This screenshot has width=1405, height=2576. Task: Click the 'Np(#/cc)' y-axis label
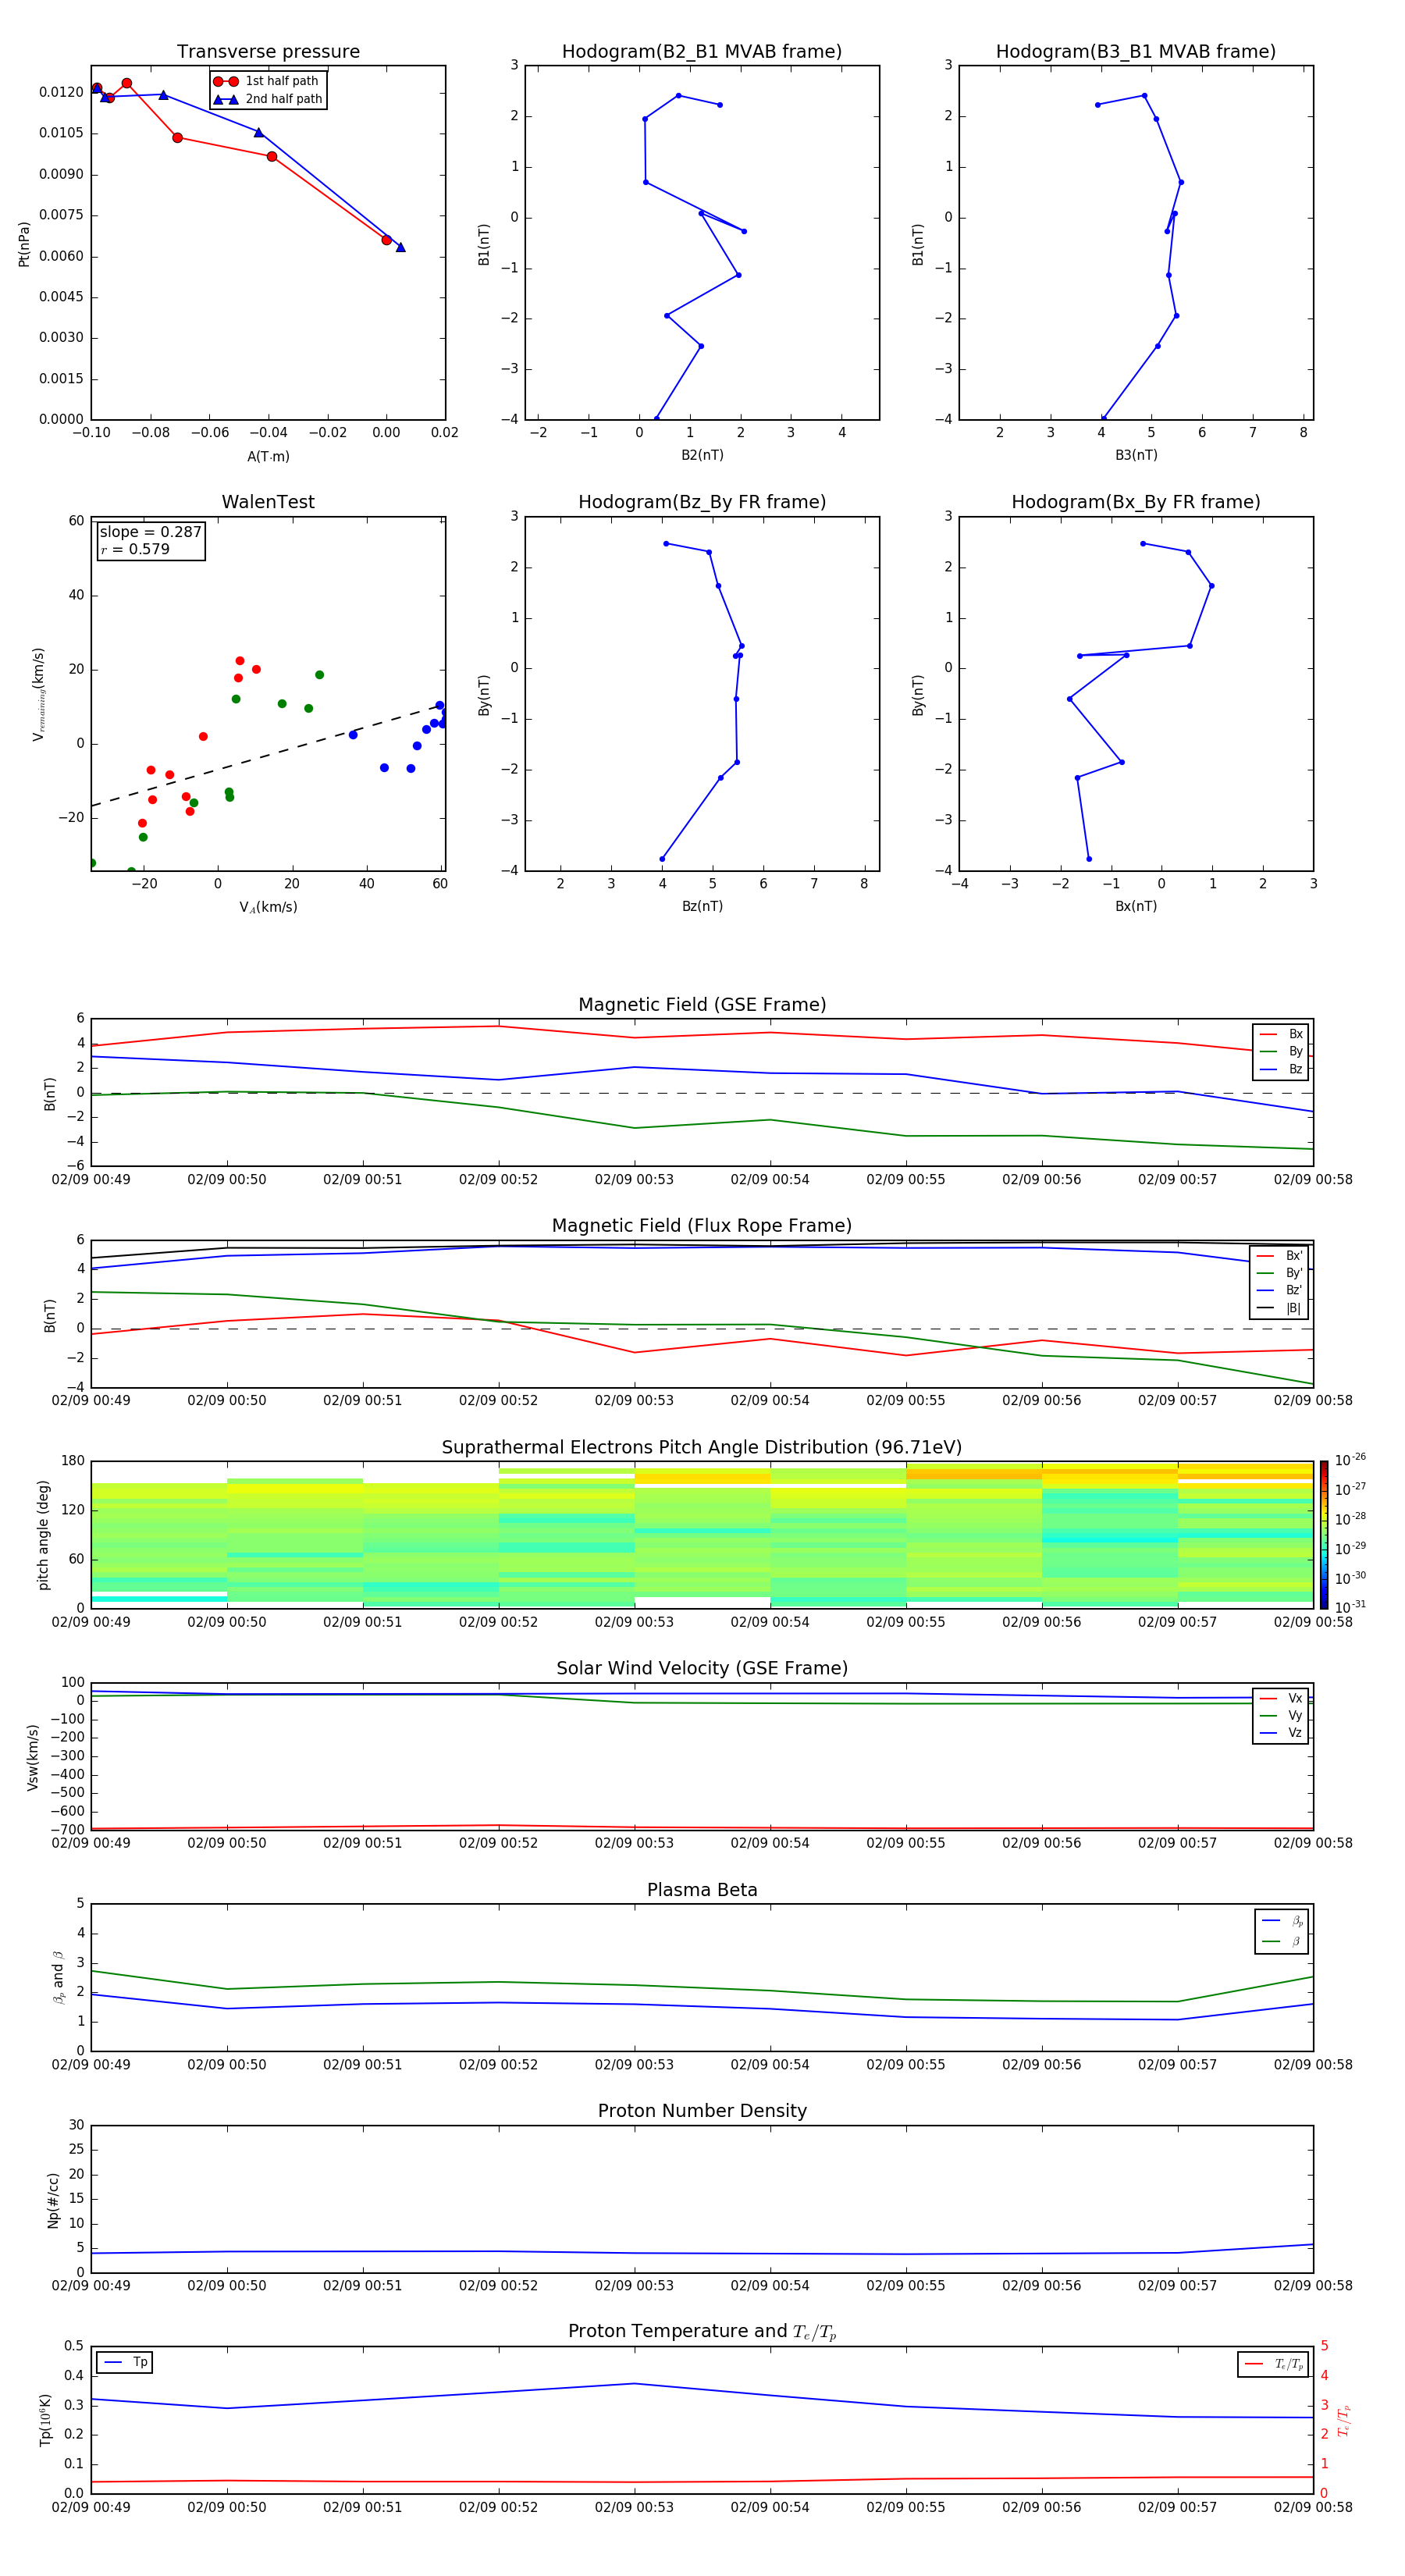click(x=53, y=2200)
